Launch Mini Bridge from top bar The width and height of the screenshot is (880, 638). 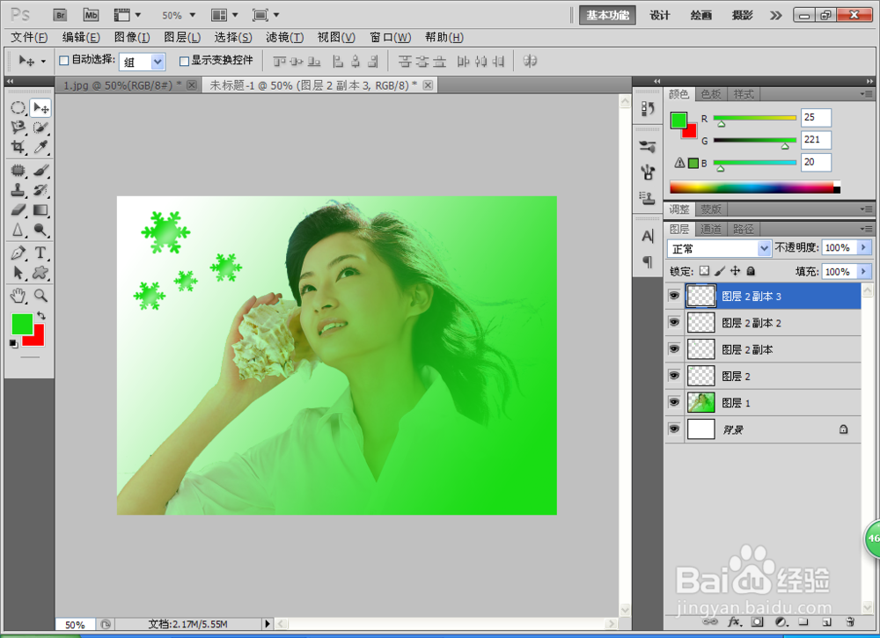[x=91, y=15]
